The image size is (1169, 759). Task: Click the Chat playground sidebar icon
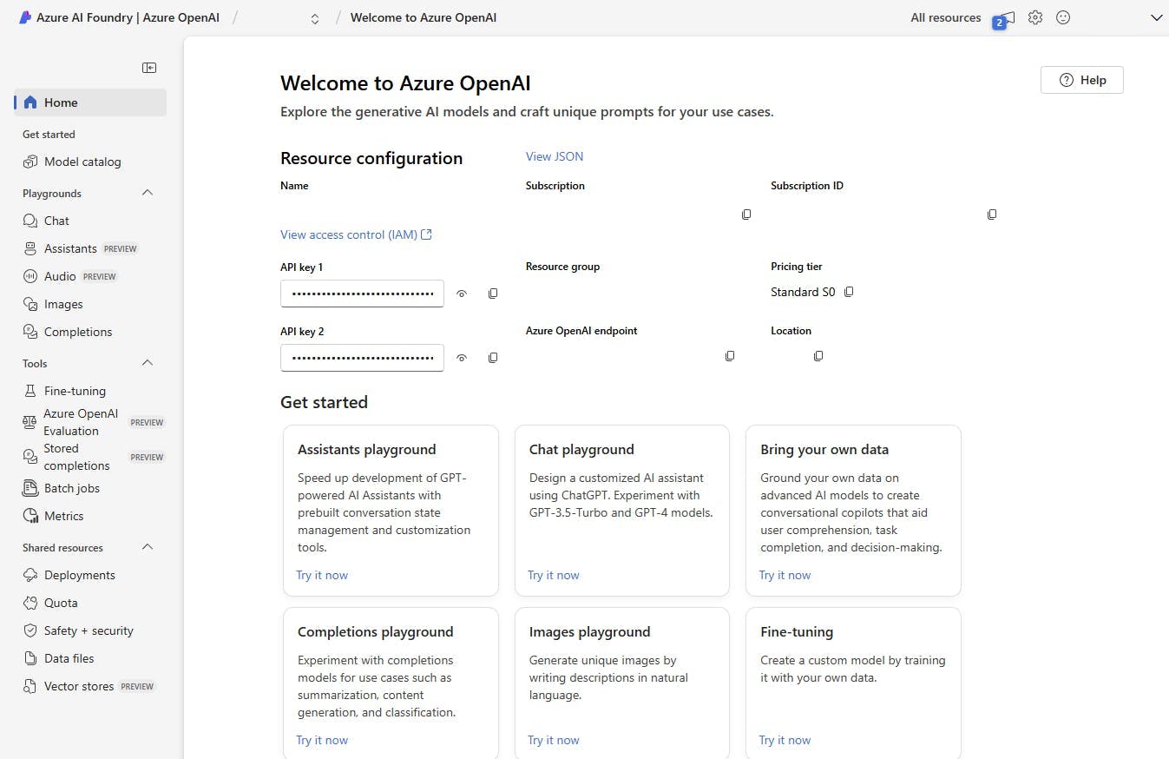30,221
